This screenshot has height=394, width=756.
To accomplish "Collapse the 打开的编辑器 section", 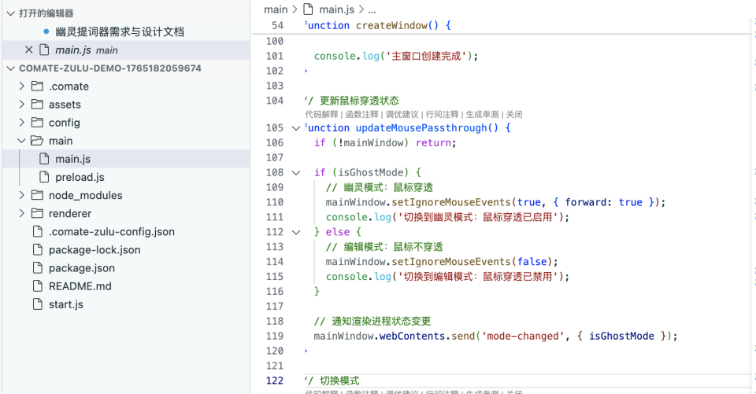I will [10, 13].
